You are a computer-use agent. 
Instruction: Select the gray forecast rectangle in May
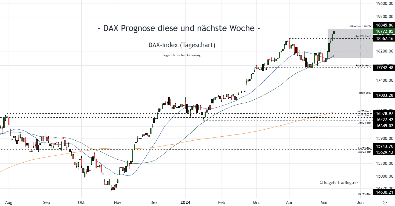click(x=350, y=43)
